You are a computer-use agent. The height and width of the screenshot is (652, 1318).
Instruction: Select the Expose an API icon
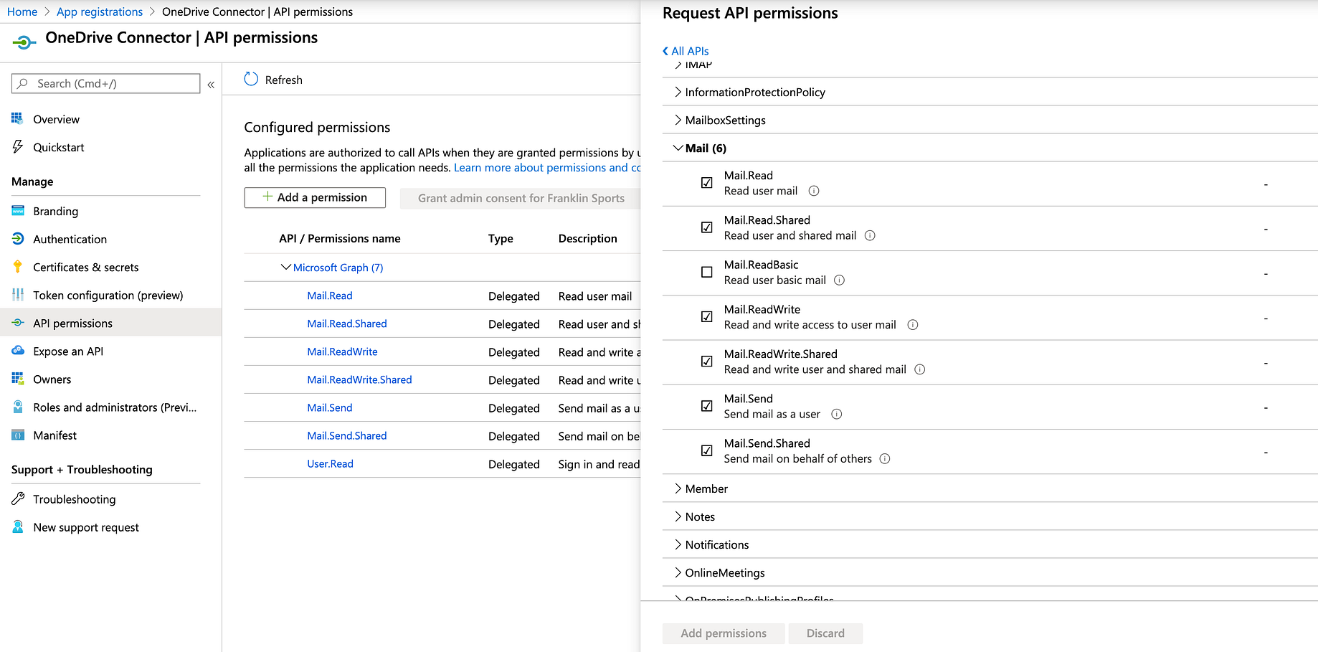point(17,351)
